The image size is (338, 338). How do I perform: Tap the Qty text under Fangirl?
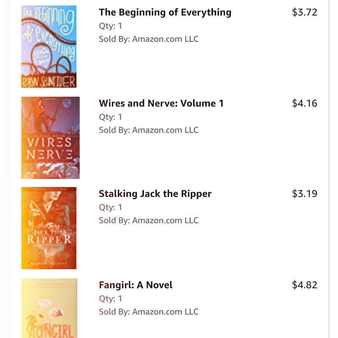coord(110,299)
